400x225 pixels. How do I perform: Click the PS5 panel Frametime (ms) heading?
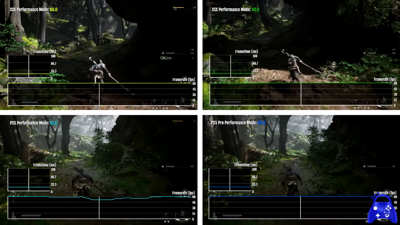[x=45, y=165]
